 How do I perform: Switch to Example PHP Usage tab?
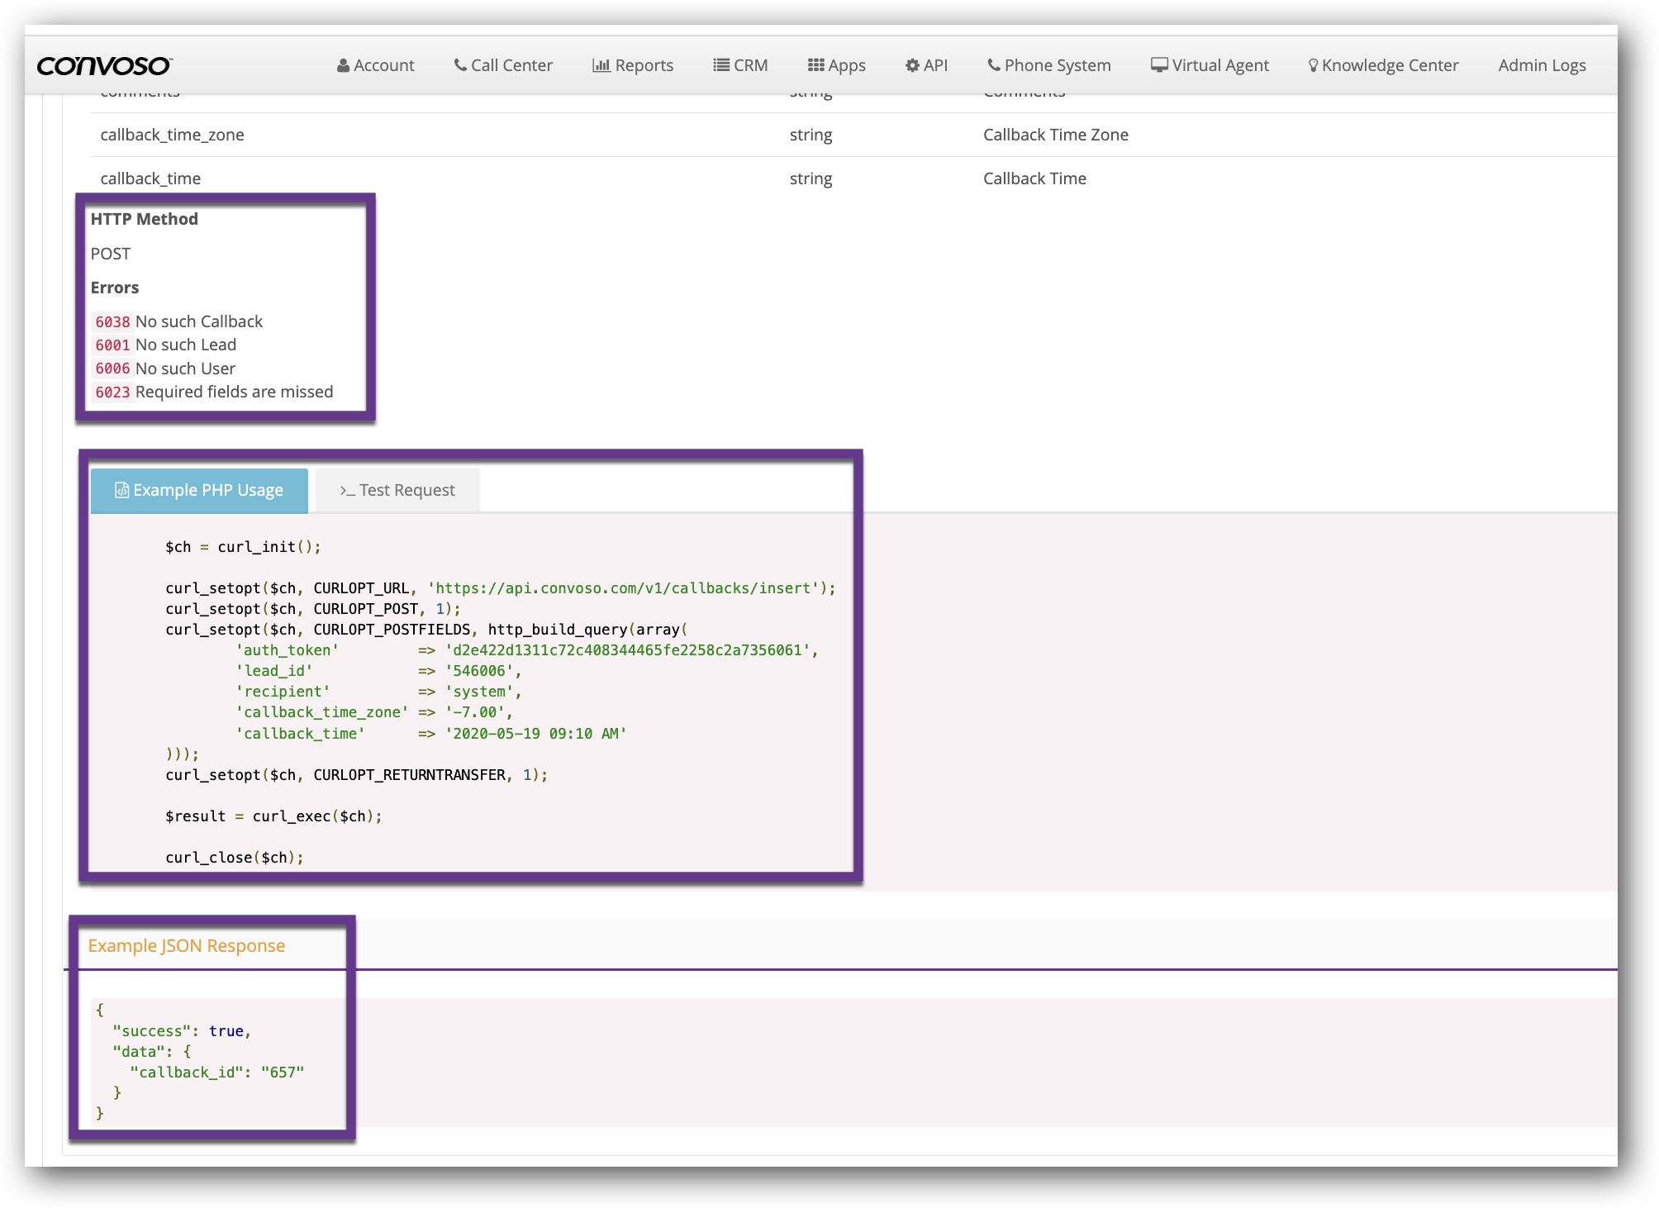pyautogui.click(x=199, y=491)
